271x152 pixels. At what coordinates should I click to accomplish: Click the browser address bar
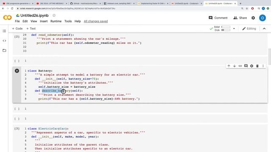click(x=128, y=8)
